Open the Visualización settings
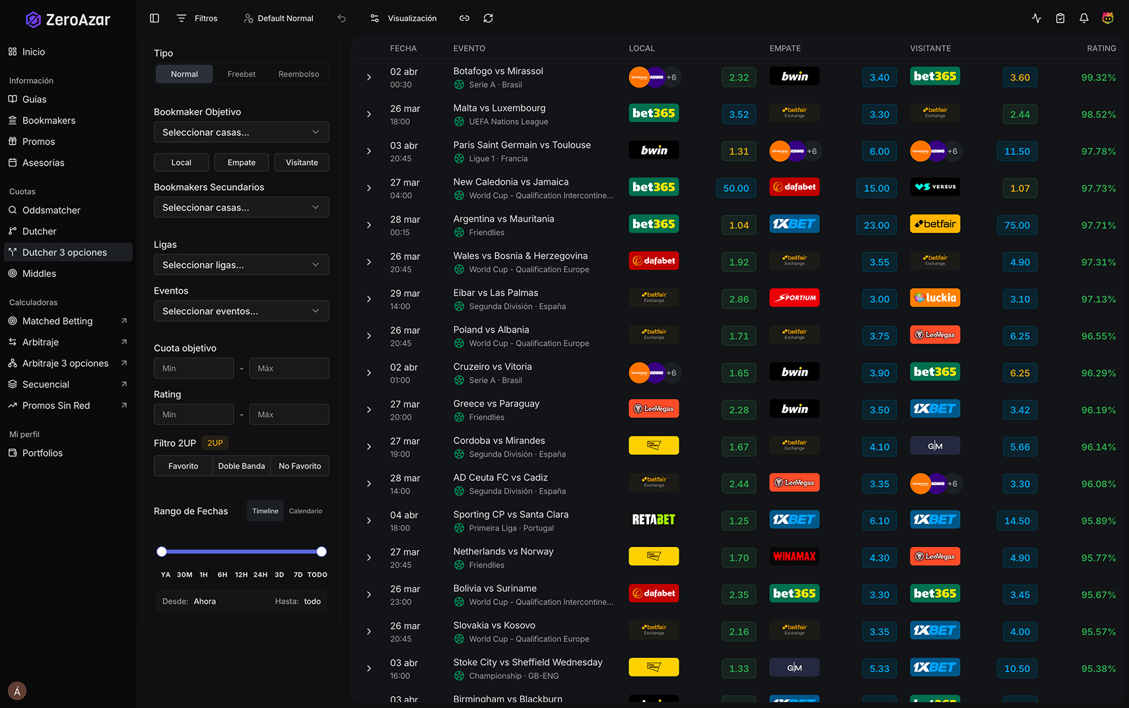Viewport: 1129px width, 708px height. (403, 18)
